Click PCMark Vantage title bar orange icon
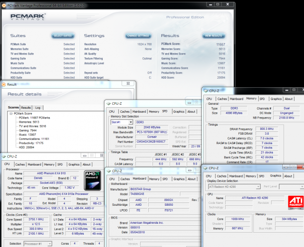This screenshot has height=247, width=304. 4,5
